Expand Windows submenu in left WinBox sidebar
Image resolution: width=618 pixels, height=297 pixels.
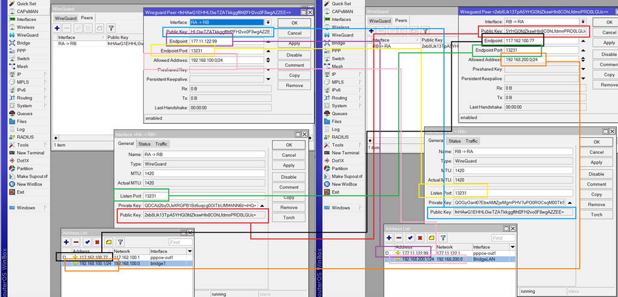tap(45, 207)
